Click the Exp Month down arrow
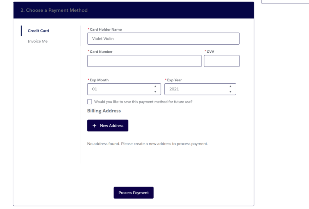This screenshot has height=209, width=309. coord(155,92)
